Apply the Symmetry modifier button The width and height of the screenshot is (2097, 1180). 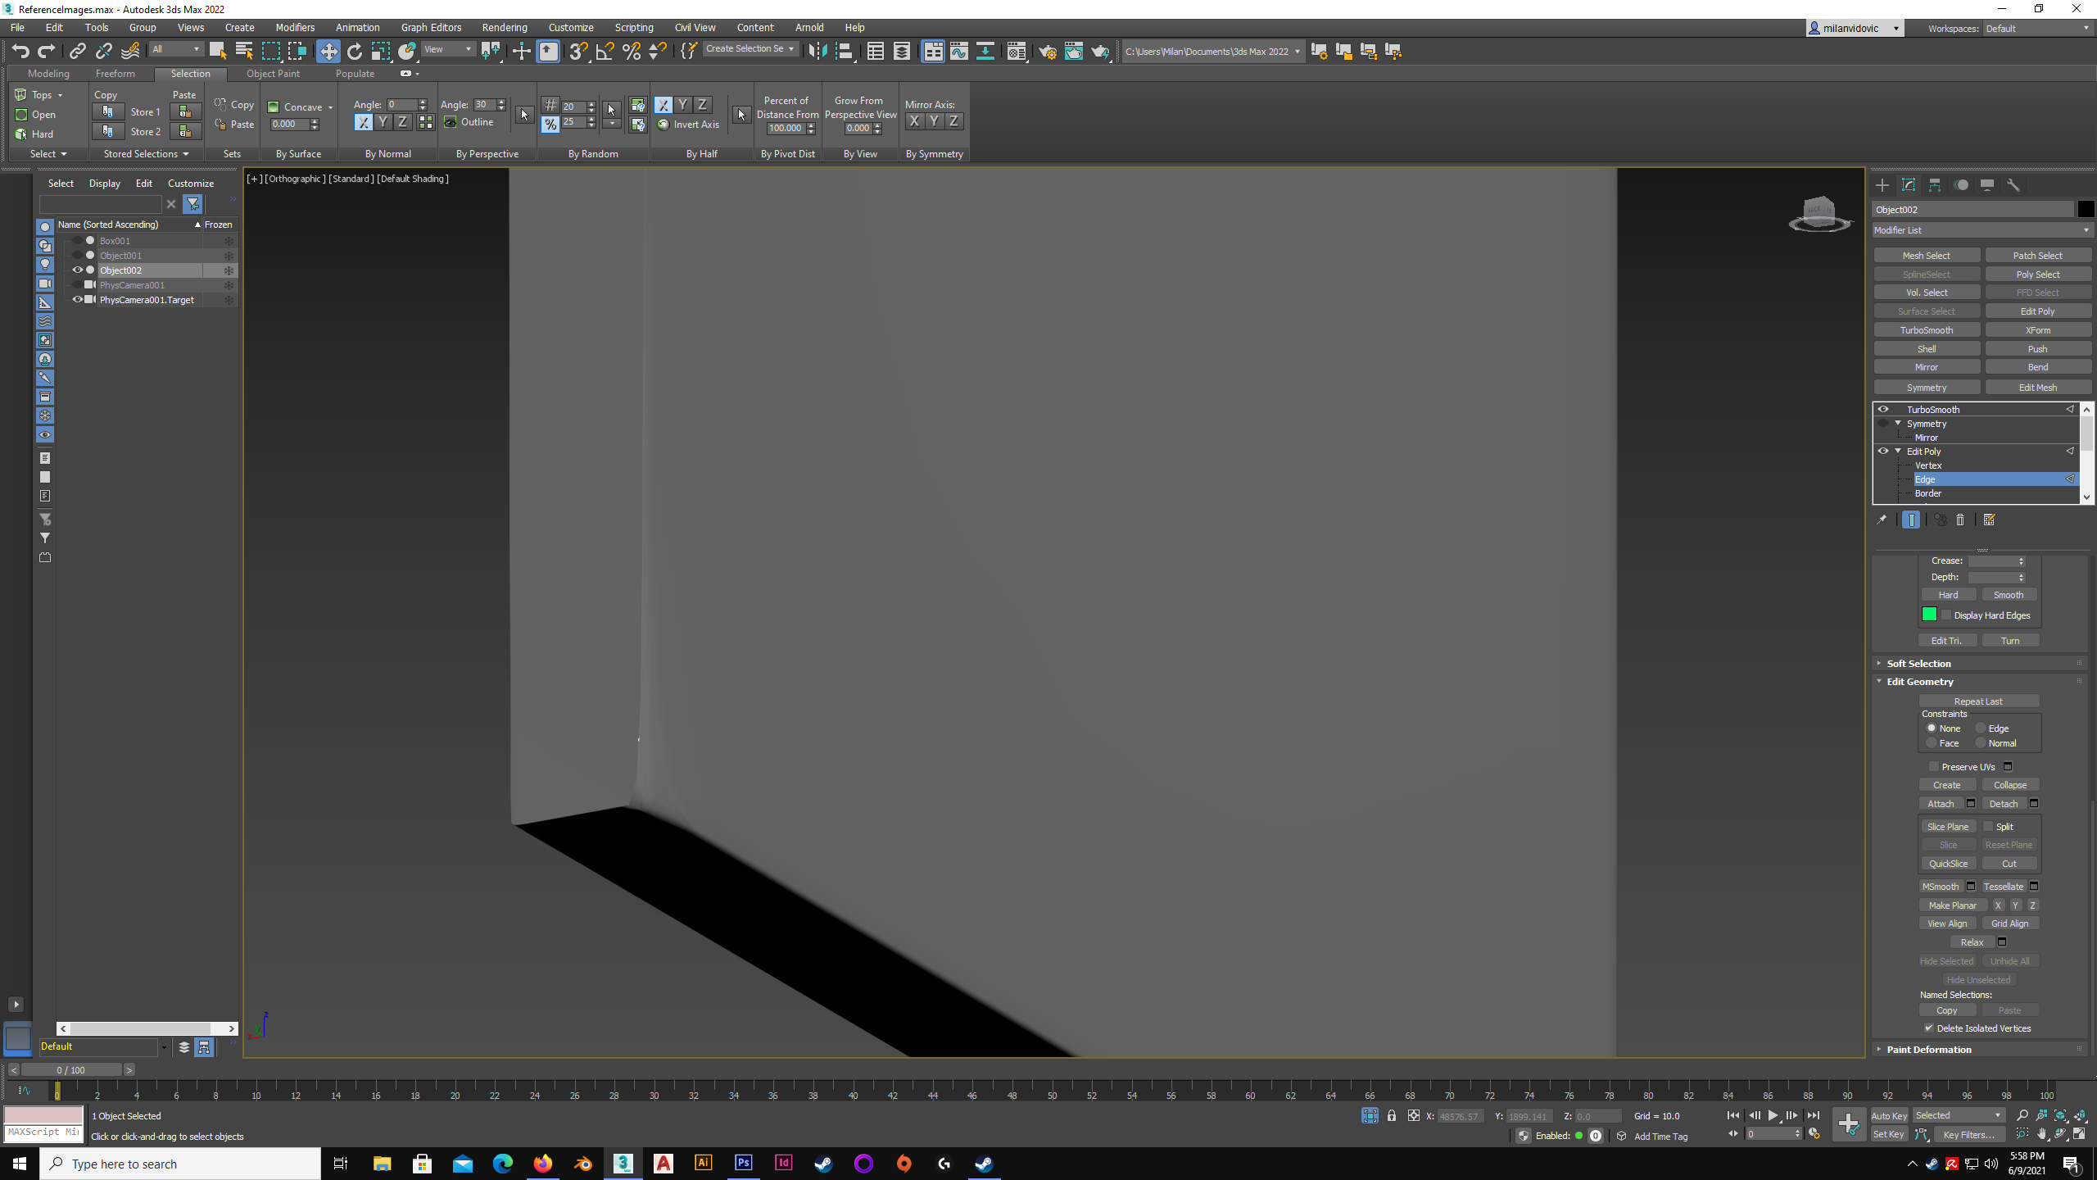[1927, 387]
